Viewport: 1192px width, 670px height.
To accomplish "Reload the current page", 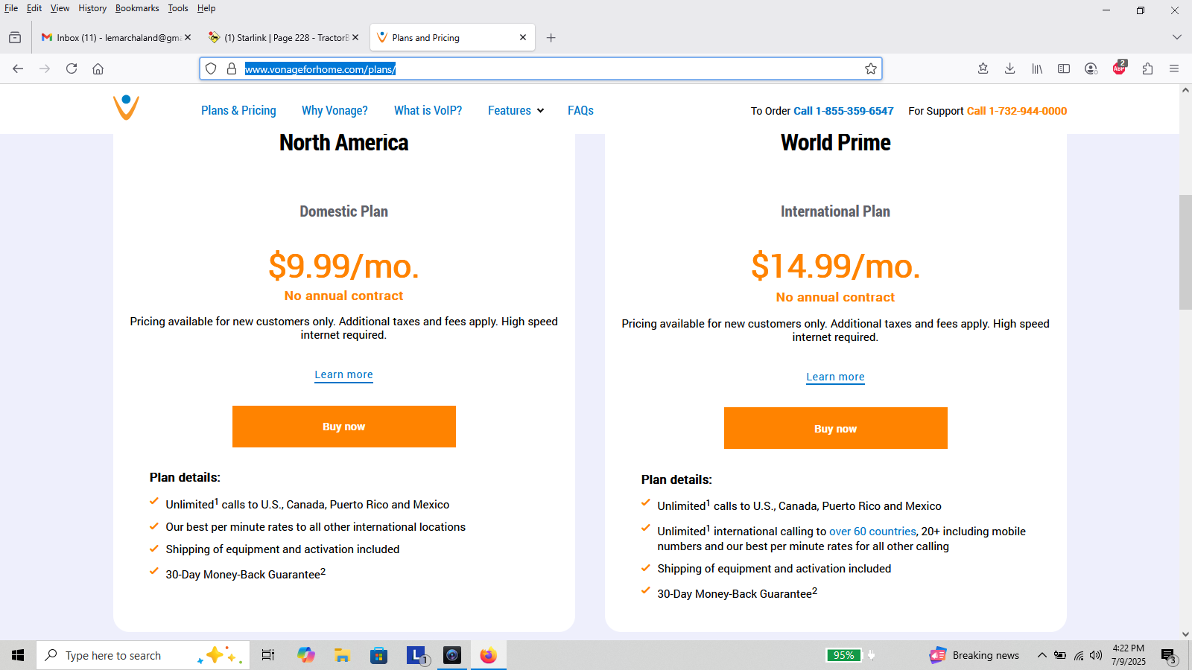I will click(x=72, y=68).
